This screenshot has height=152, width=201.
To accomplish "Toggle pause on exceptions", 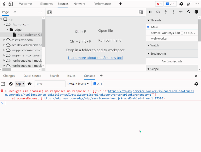I will [x=196, y=12].
